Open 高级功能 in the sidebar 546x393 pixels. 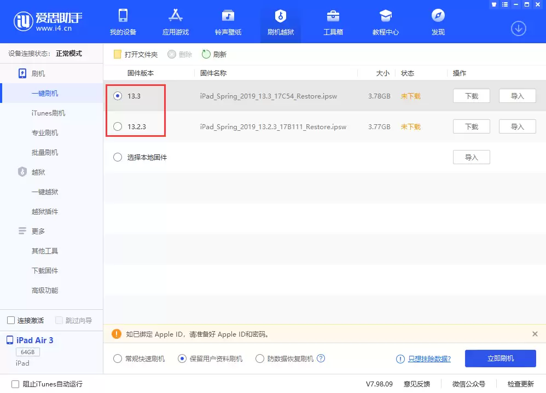(x=45, y=290)
